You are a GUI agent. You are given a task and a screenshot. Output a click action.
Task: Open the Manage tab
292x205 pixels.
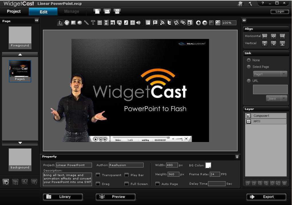[x=72, y=11]
